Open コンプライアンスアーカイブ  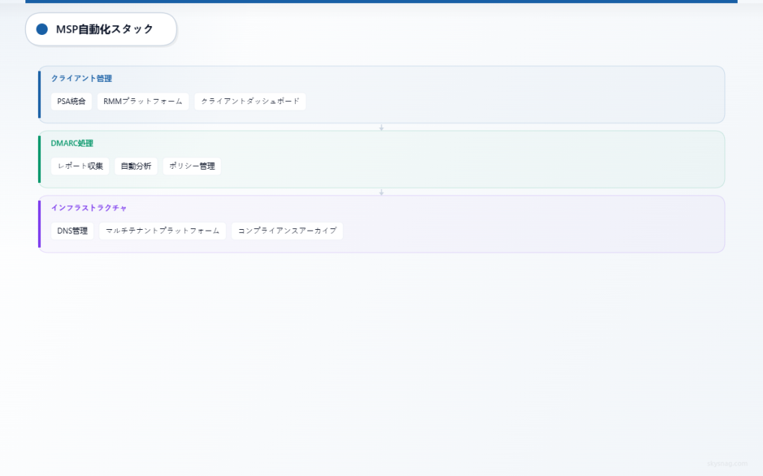(x=287, y=231)
